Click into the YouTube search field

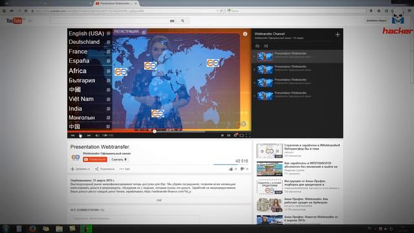pos(109,21)
